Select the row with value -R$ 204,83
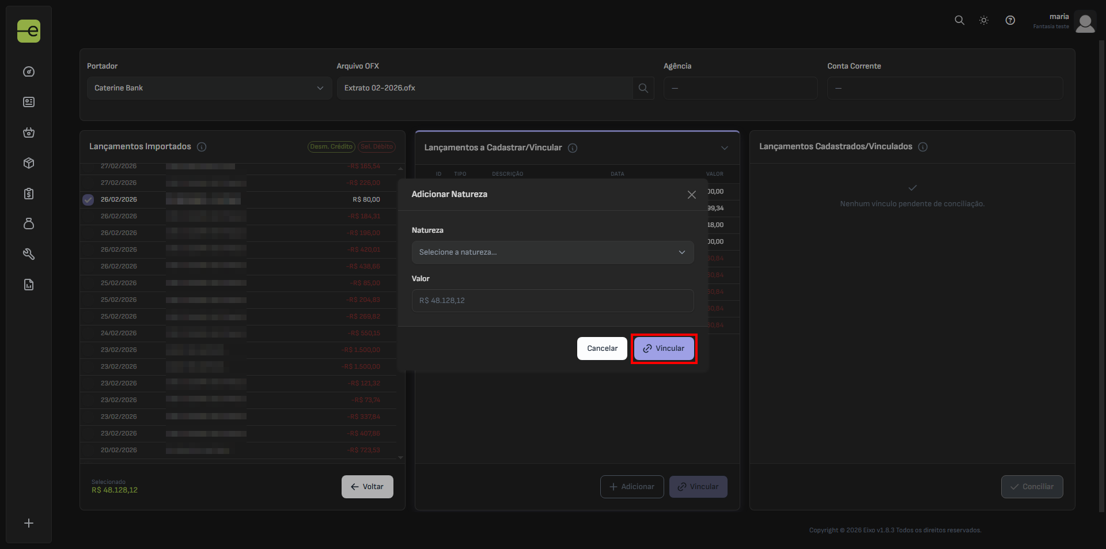 click(x=238, y=300)
